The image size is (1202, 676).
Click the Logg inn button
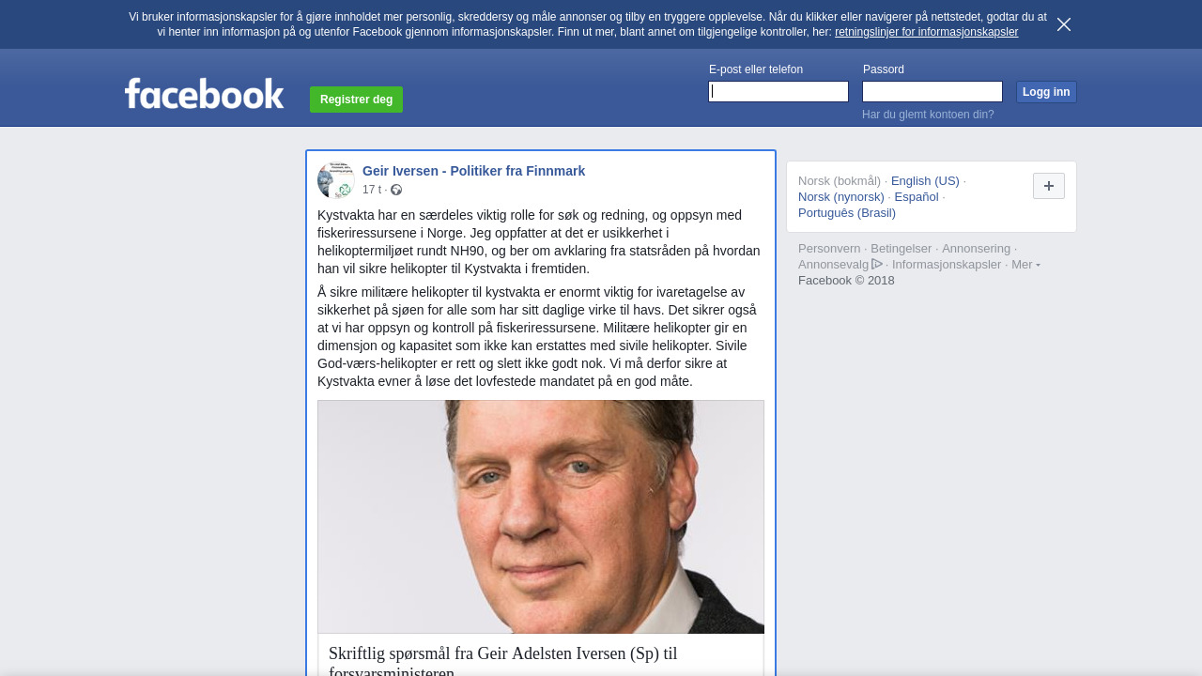pyautogui.click(x=1046, y=92)
